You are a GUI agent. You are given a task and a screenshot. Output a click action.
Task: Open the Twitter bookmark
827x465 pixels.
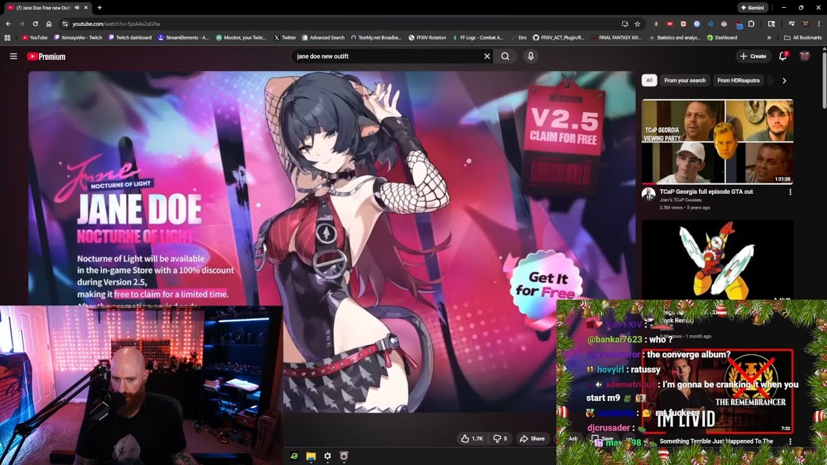[x=285, y=37]
